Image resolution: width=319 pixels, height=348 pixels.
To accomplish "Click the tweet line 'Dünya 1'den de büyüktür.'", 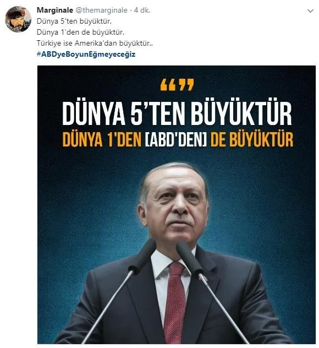I will pos(80,32).
